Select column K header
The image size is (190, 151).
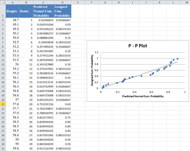click(160, 2)
